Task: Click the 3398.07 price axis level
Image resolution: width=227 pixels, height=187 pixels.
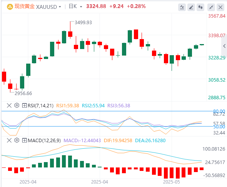Action: tap(217, 36)
